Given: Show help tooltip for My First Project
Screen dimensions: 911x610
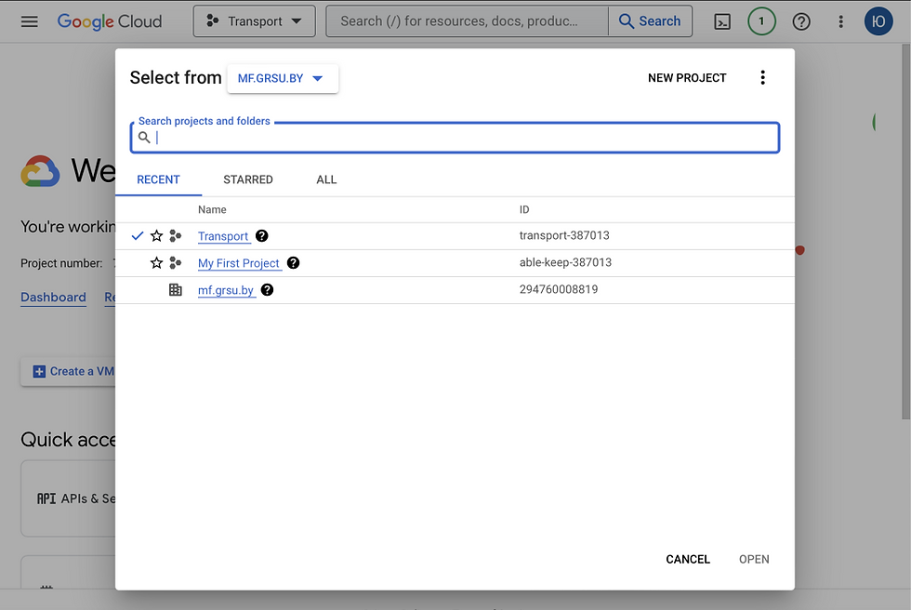Looking at the screenshot, I should [294, 262].
